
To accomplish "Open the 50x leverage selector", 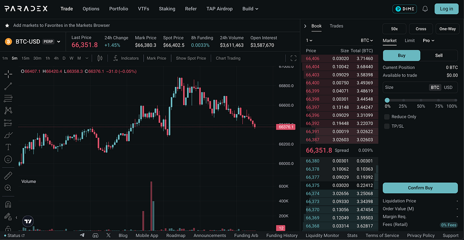I will coord(394,29).
